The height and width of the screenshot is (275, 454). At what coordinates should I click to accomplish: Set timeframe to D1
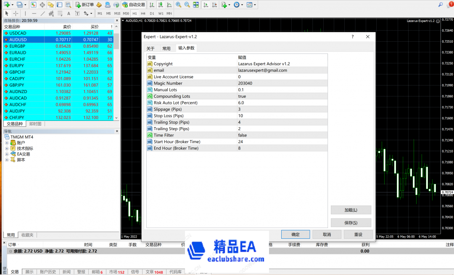click(152, 13)
